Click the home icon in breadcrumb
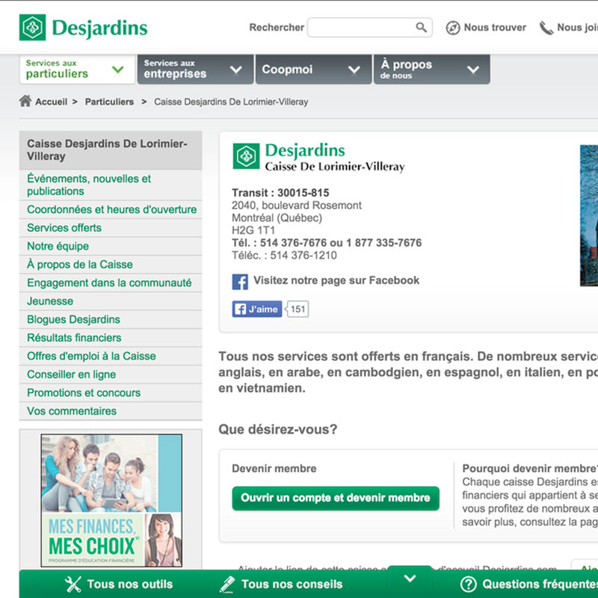598x598 pixels. point(25,101)
